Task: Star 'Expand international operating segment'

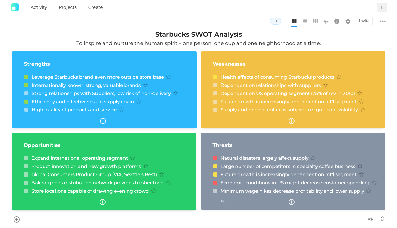Action: (132, 158)
